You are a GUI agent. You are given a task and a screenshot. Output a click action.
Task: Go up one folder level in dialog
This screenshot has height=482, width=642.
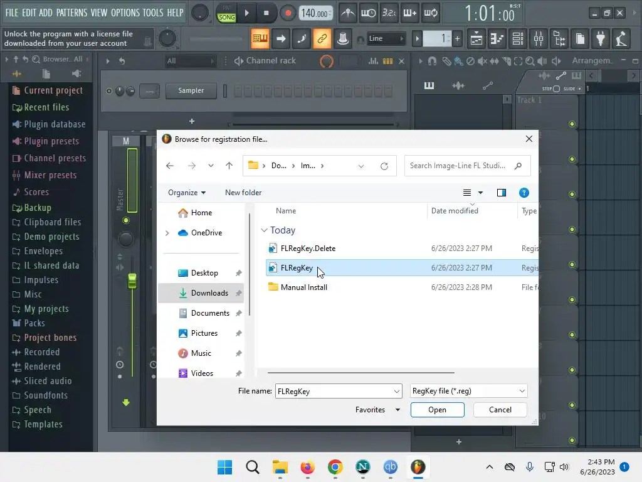pos(229,166)
